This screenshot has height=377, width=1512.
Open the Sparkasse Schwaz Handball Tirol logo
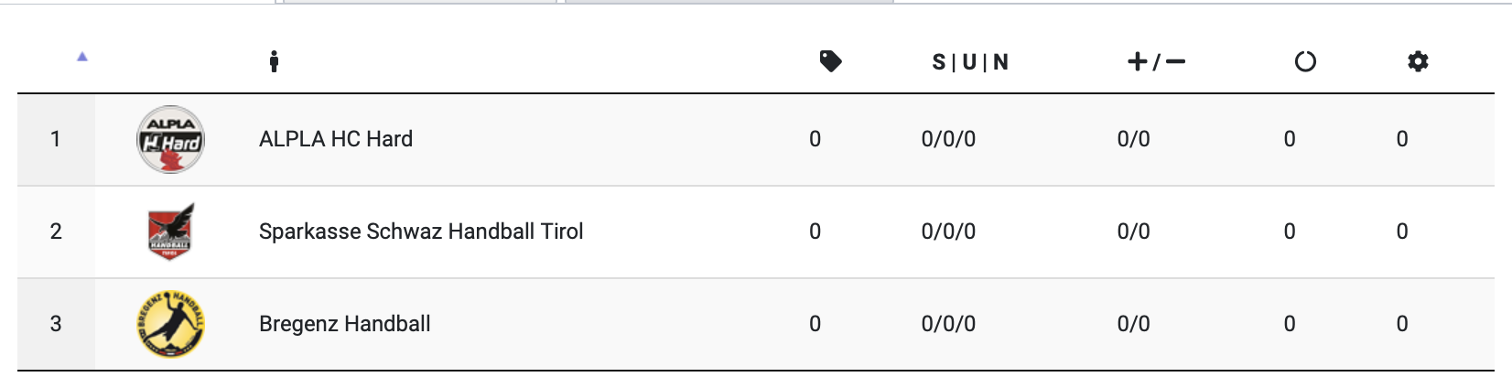[170, 232]
